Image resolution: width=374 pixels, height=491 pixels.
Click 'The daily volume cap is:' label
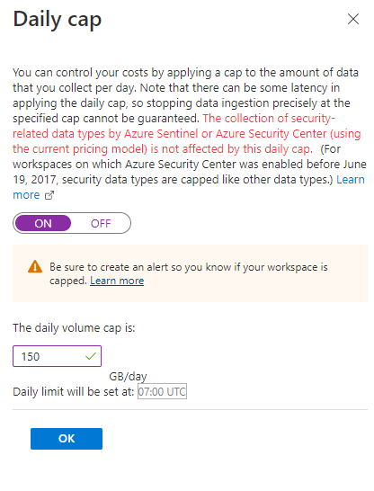click(74, 328)
